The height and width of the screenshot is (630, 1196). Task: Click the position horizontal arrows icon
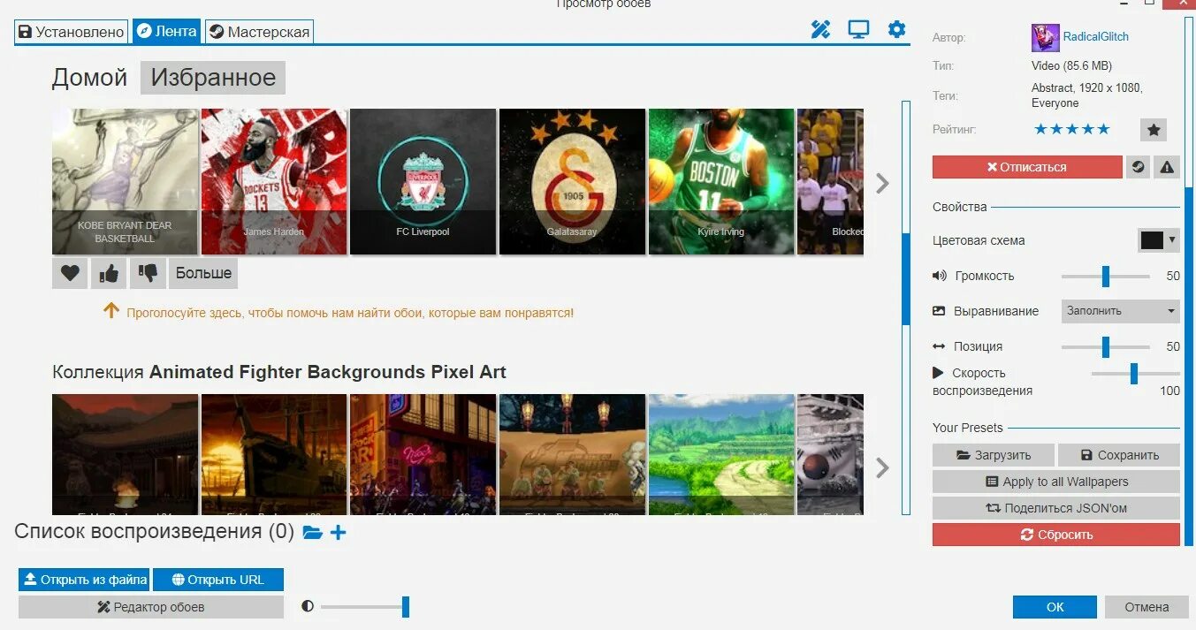(x=939, y=346)
